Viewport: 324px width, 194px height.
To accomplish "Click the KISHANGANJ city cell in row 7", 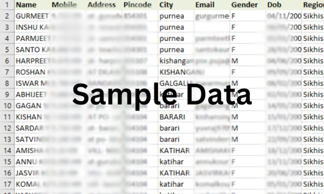I will (x=176, y=72).
